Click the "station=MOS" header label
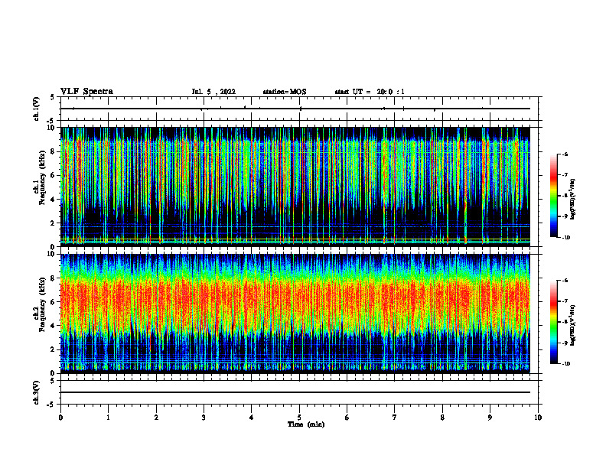The height and width of the screenshot is (468, 606). coord(285,92)
